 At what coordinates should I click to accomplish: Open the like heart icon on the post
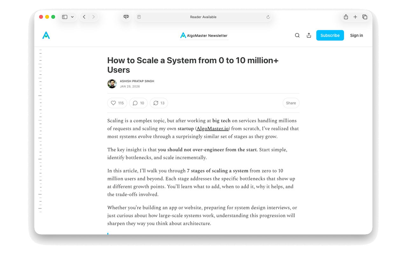point(114,103)
